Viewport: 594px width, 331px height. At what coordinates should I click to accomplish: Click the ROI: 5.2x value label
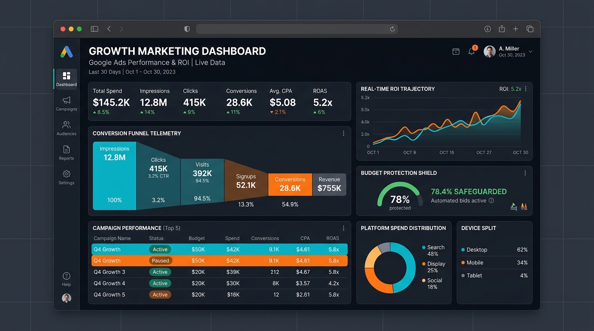coord(510,89)
